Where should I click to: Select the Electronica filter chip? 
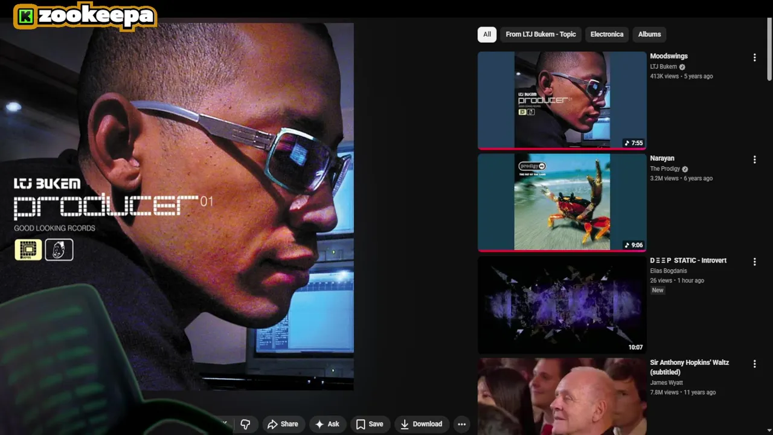pos(607,34)
